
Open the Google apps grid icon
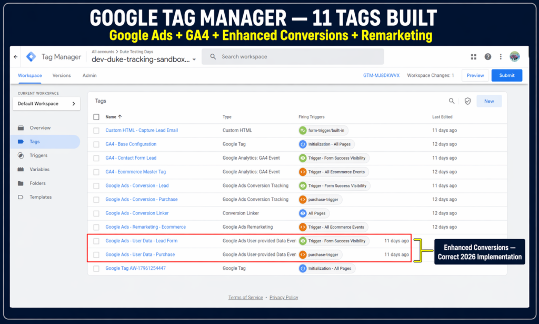point(473,57)
